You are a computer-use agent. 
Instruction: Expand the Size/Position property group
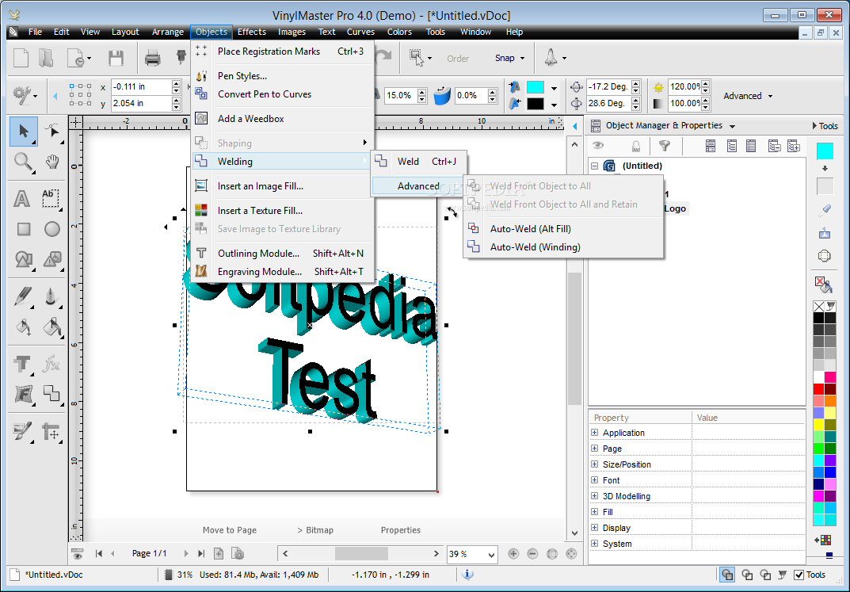594,464
